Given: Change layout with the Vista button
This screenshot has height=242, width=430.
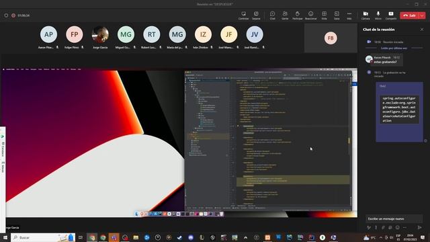Looking at the screenshot, I should [324, 15].
